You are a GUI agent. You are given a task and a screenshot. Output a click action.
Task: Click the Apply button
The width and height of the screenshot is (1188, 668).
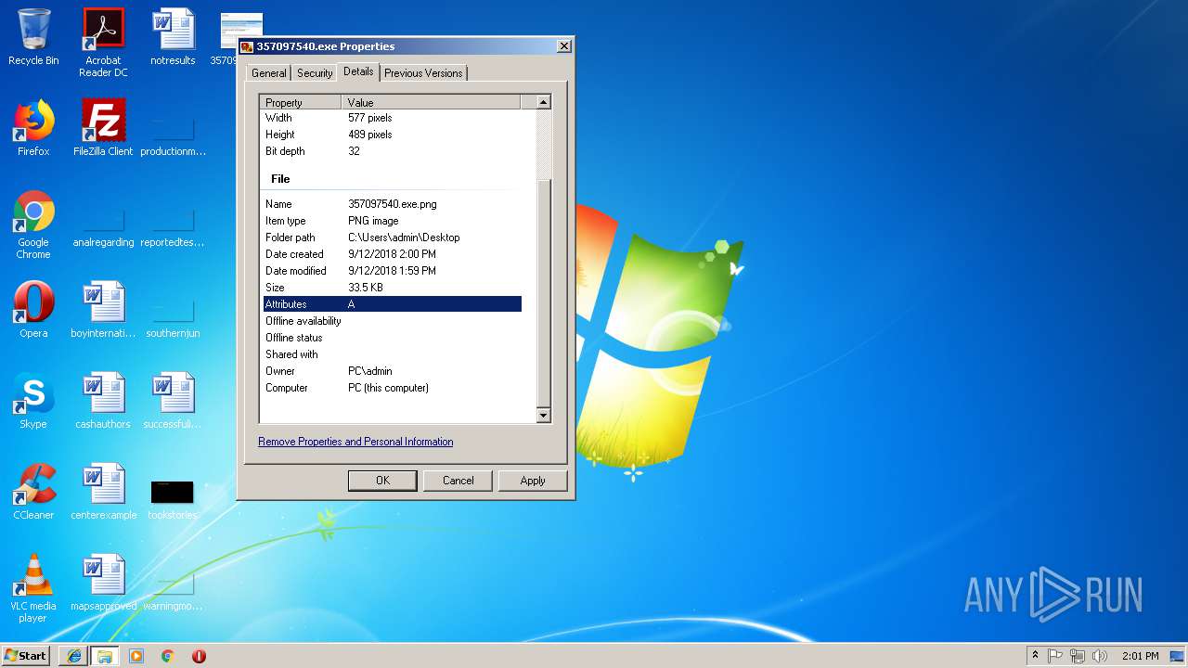pos(533,481)
